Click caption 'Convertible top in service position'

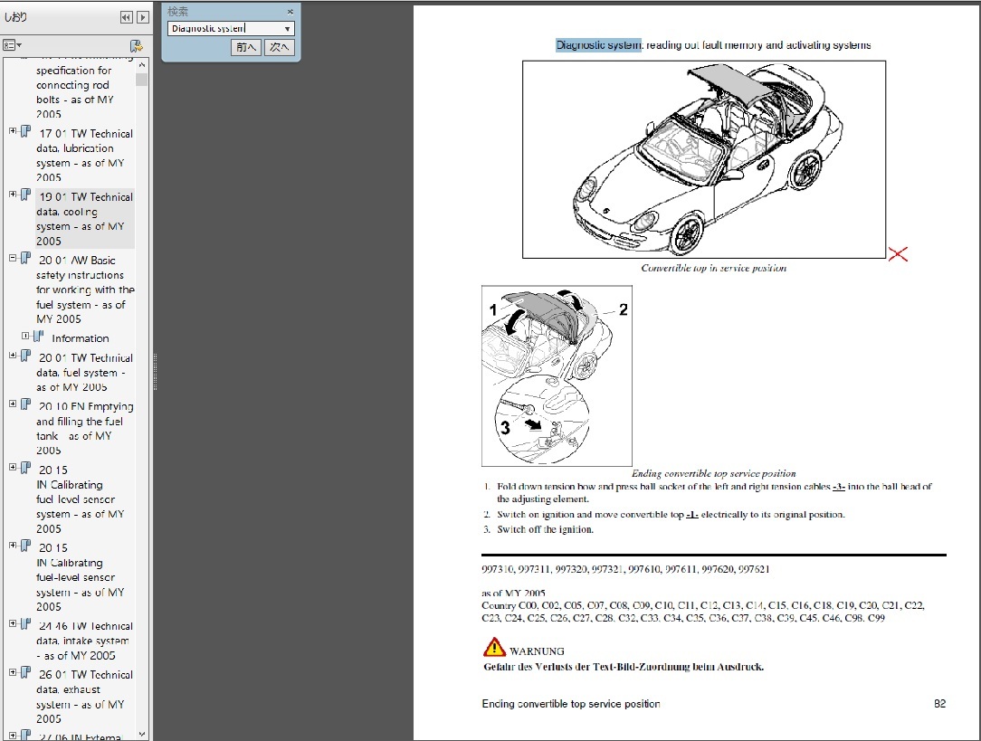(714, 268)
